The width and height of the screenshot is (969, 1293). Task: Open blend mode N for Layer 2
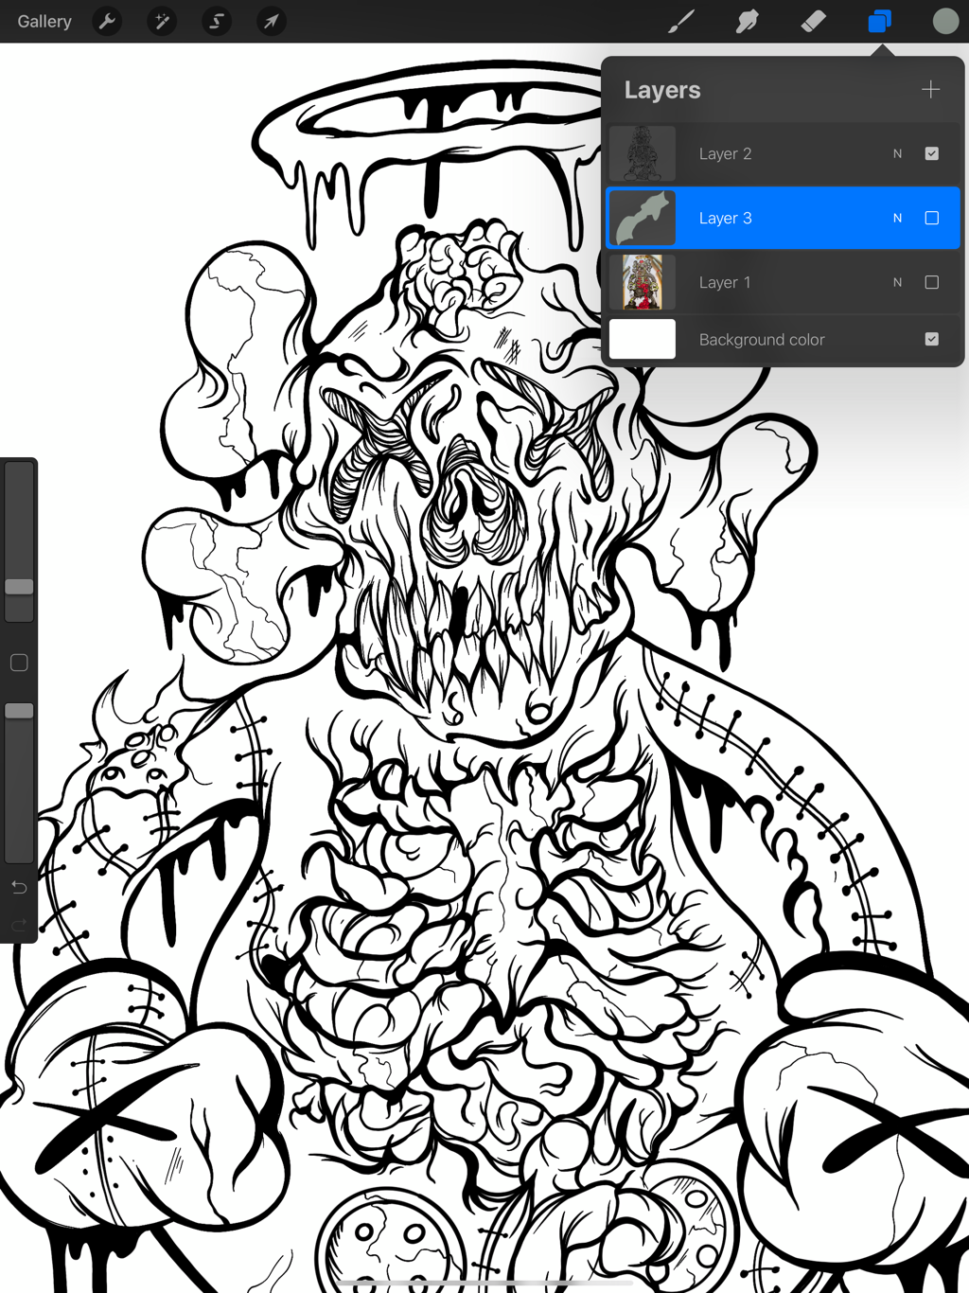897,153
